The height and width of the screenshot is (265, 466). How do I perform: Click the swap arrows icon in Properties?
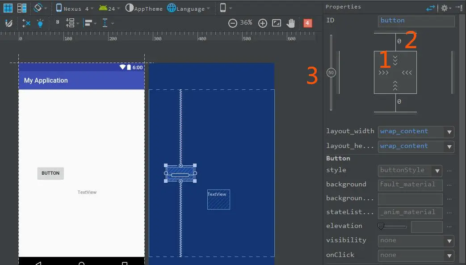click(430, 8)
